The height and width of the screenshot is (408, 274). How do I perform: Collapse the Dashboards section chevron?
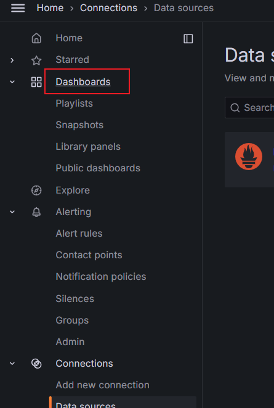coord(12,82)
